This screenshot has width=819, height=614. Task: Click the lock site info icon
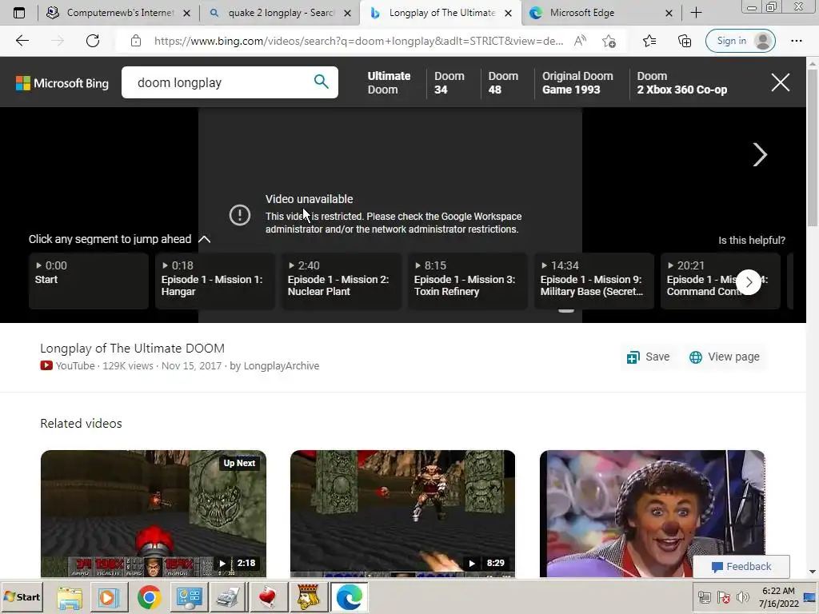[136, 41]
